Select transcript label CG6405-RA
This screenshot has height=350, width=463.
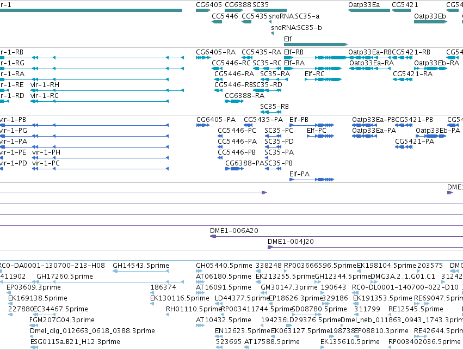[215, 52]
